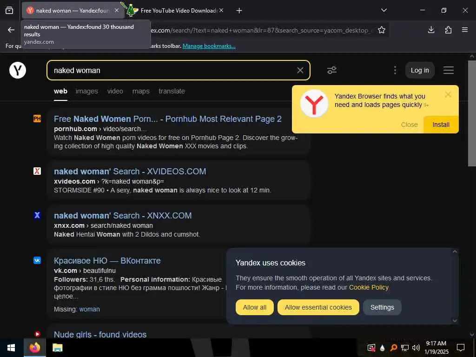Click the Firefox taskbar icon

click(34, 348)
